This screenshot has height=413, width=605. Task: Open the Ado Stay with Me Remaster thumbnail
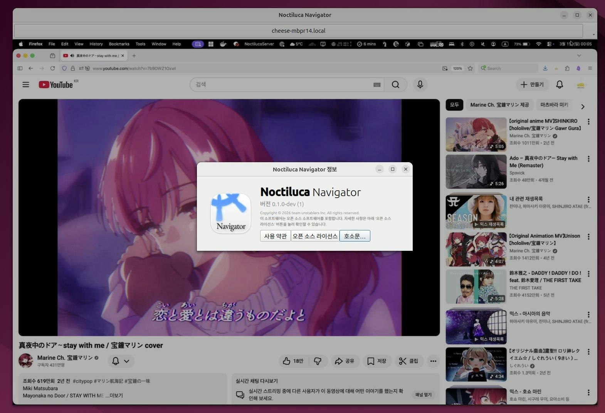point(476,171)
